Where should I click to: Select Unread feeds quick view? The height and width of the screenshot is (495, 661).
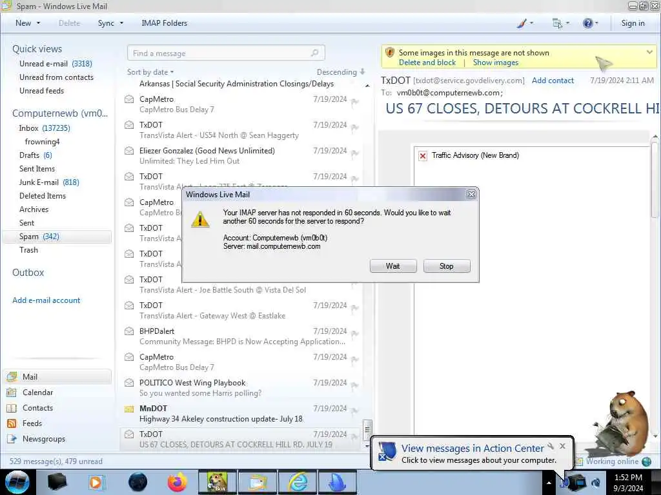(42, 90)
